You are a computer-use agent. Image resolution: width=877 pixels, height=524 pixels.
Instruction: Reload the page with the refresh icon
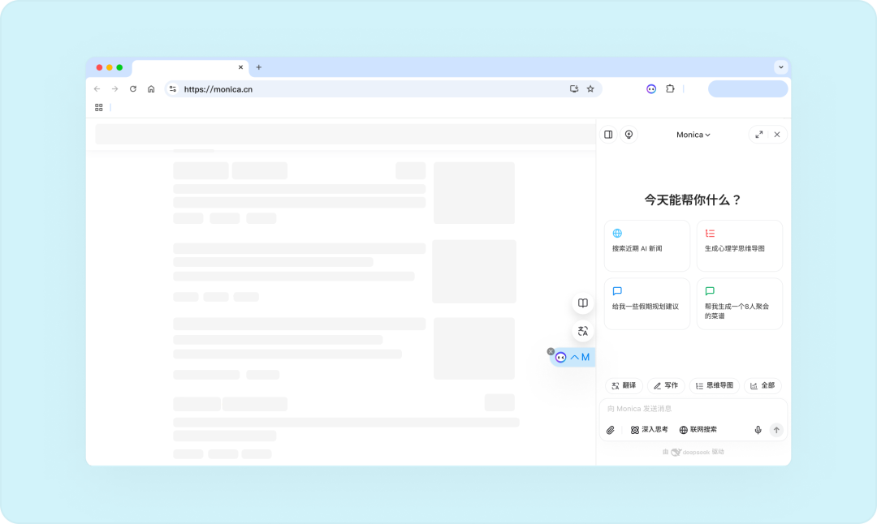[x=133, y=89]
